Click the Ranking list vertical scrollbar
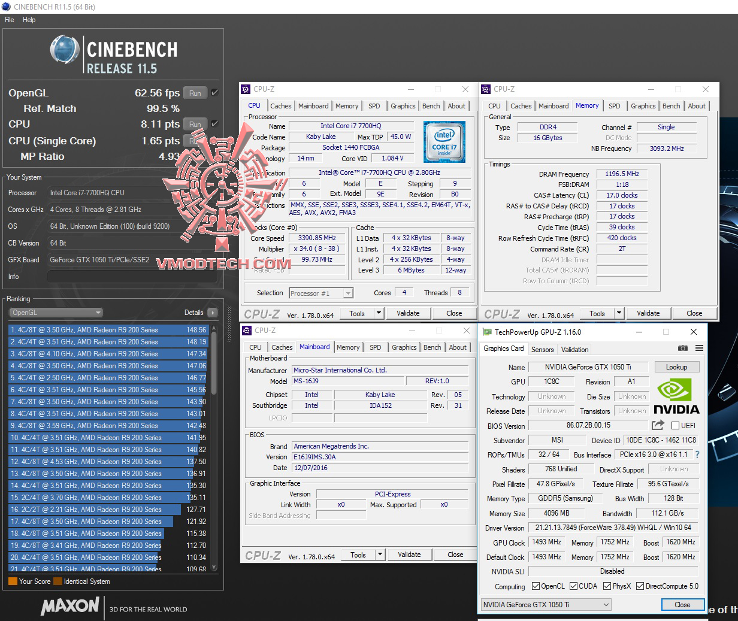The width and height of the screenshot is (738, 621). 214,448
